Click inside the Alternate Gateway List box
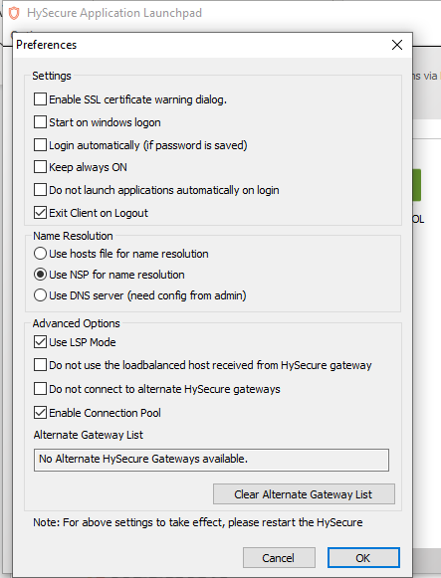The image size is (441, 578). pos(211,460)
